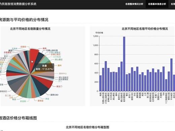Click the 奥体中心 pie label
Viewport: 175px width, 131px height.
[x=63, y=74]
